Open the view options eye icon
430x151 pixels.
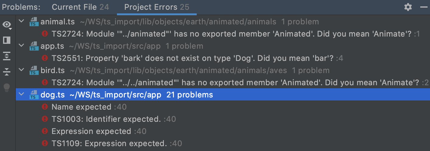coord(7,25)
